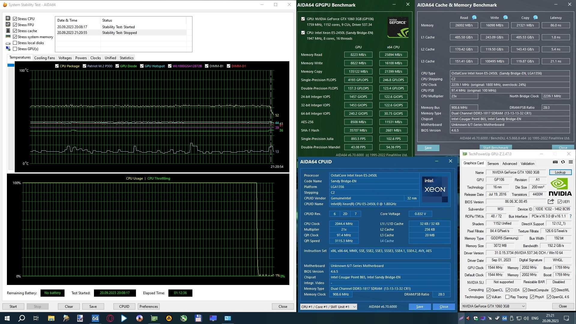This screenshot has height=324, width=576.
Task: Click the NVIDIA logo in GPU-Z
Action: pos(560,187)
